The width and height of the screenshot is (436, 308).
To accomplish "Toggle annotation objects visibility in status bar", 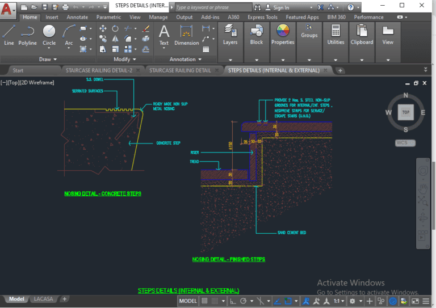I will pos(306,301).
